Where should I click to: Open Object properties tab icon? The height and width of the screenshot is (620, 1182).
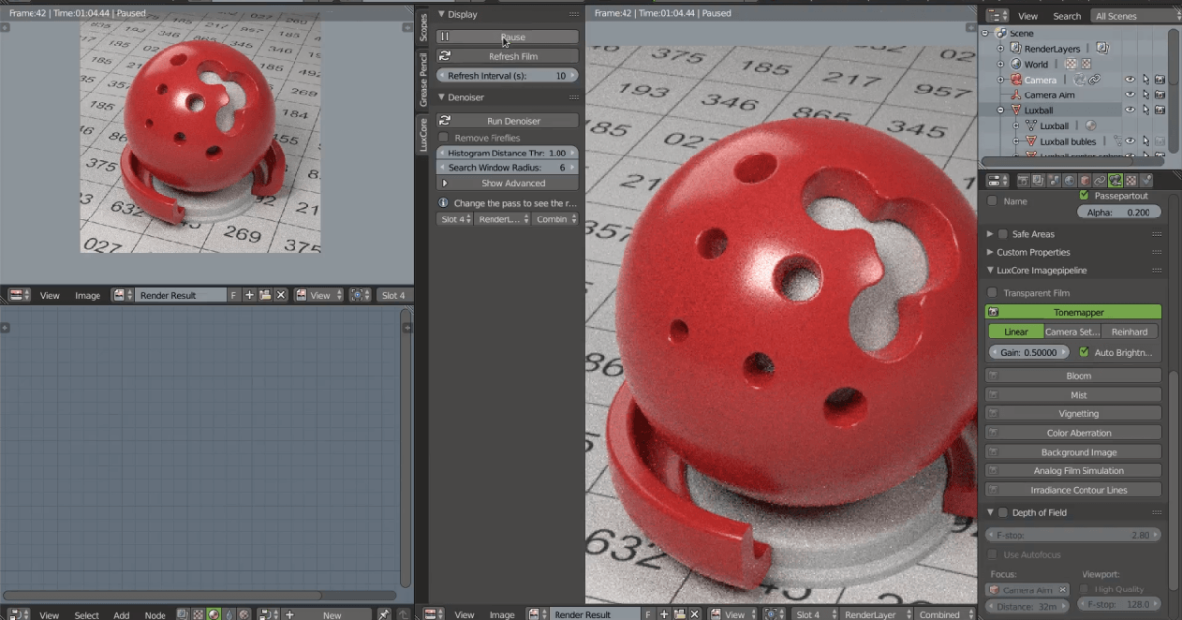[x=1084, y=180]
